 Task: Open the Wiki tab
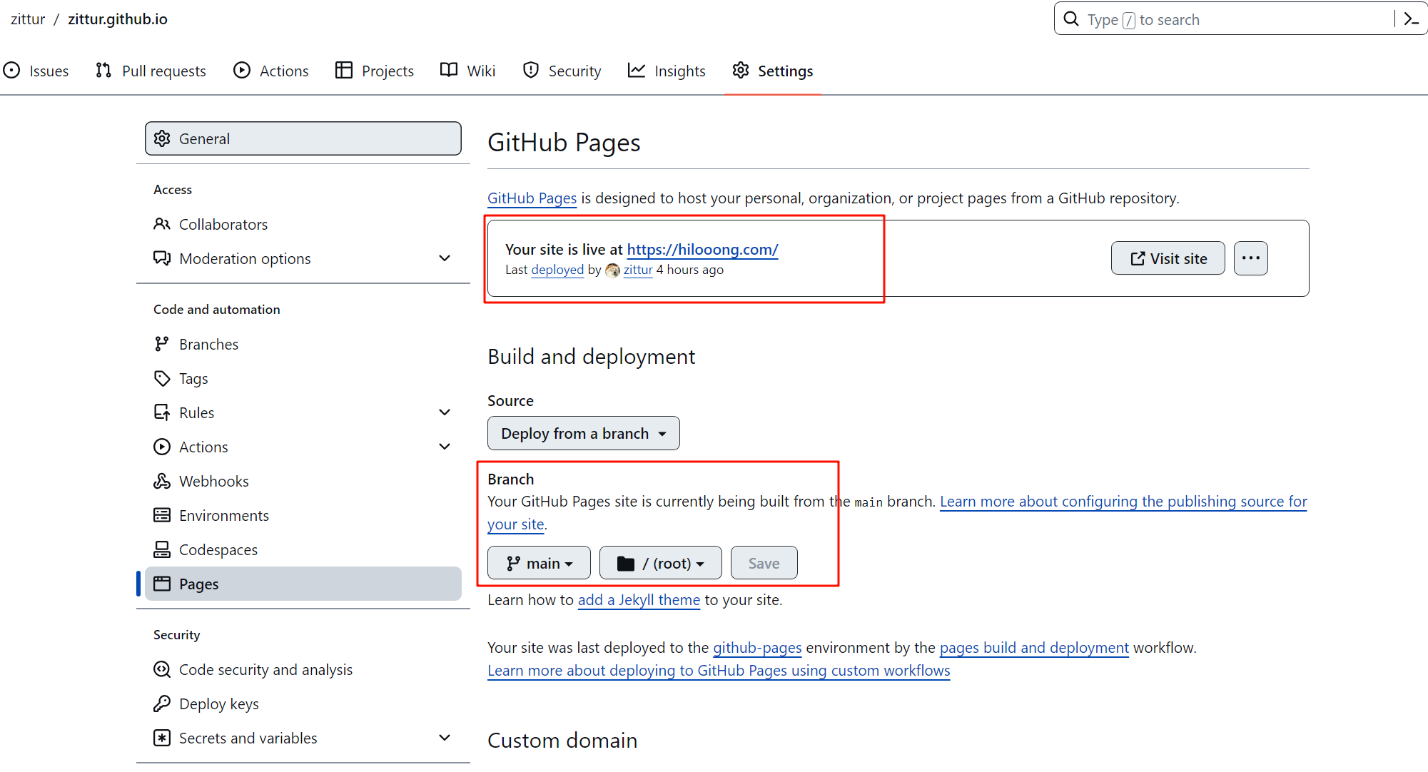468,71
